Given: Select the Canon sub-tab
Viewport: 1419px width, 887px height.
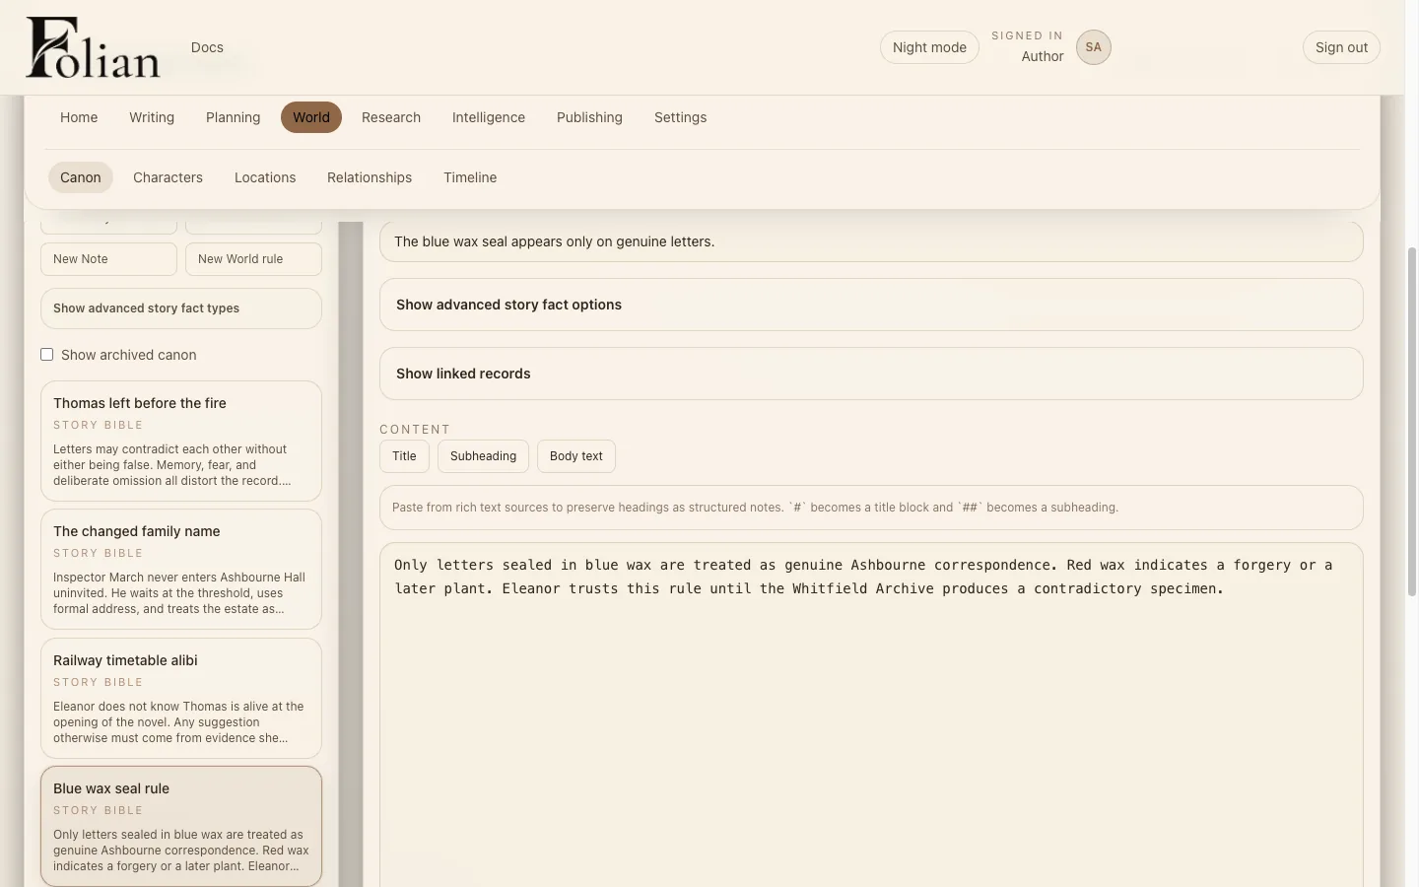Looking at the screenshot, I should 81,177.
